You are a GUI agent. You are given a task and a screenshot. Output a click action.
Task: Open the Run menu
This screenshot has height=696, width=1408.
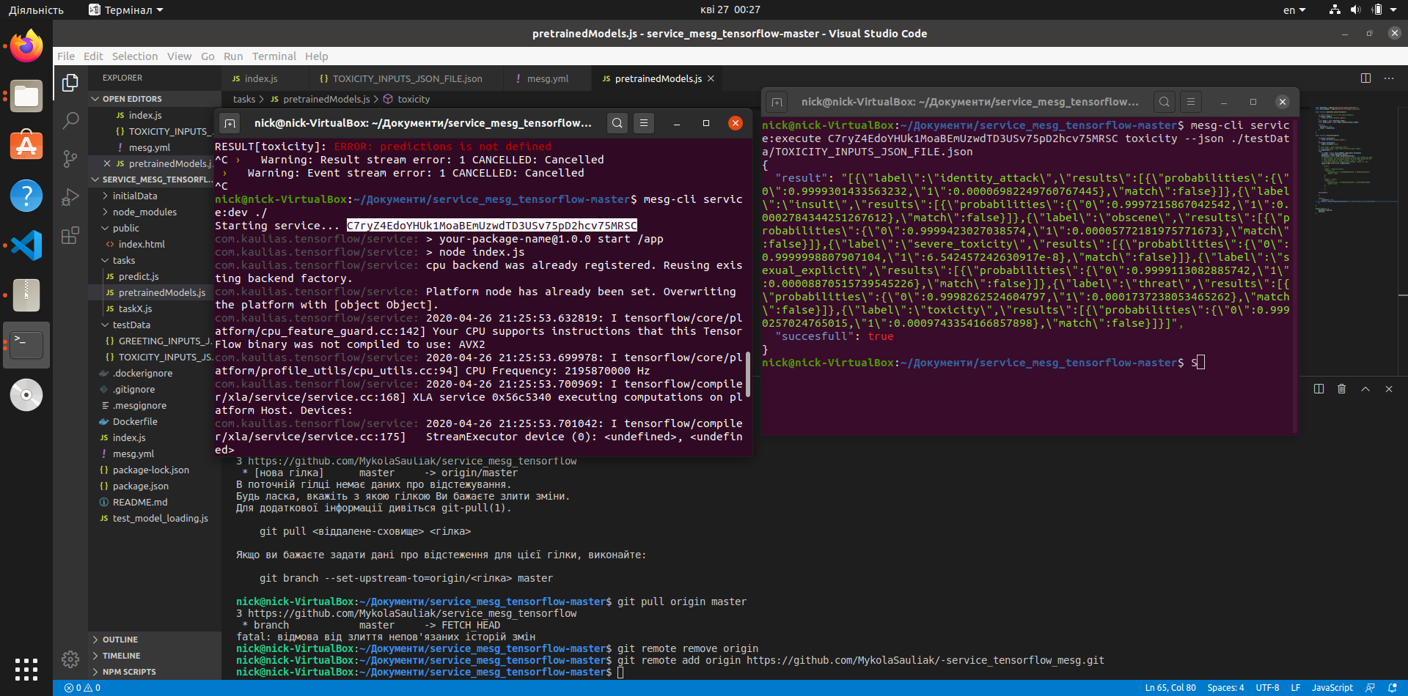pyautogui.click(x=233, y=56)
